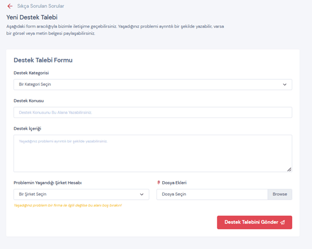Screen dimensions: 312x249
Task: Click the Destek Konusu label
Action: click(29, 100)
